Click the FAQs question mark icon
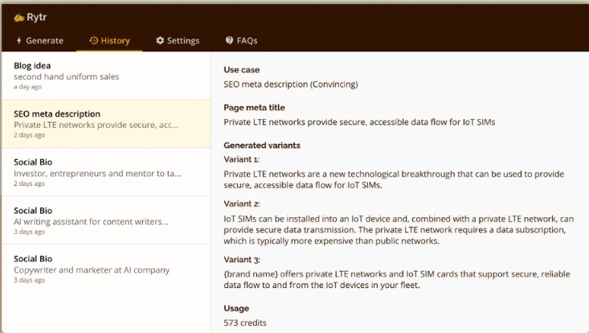This screenshot has width=589, height=333. click(229, 40)
